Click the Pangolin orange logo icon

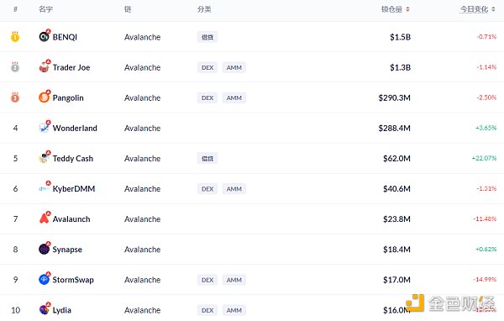tap(44, 97)
